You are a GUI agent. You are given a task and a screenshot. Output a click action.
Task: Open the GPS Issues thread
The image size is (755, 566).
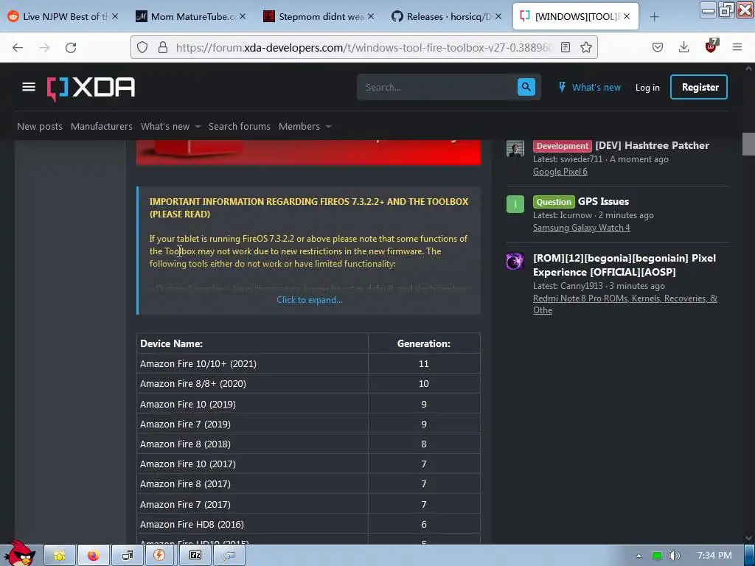603,201
